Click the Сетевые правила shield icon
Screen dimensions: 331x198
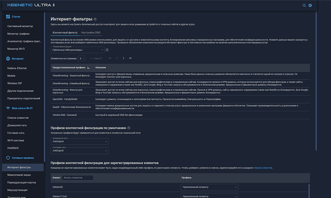(x=8, y=158)
